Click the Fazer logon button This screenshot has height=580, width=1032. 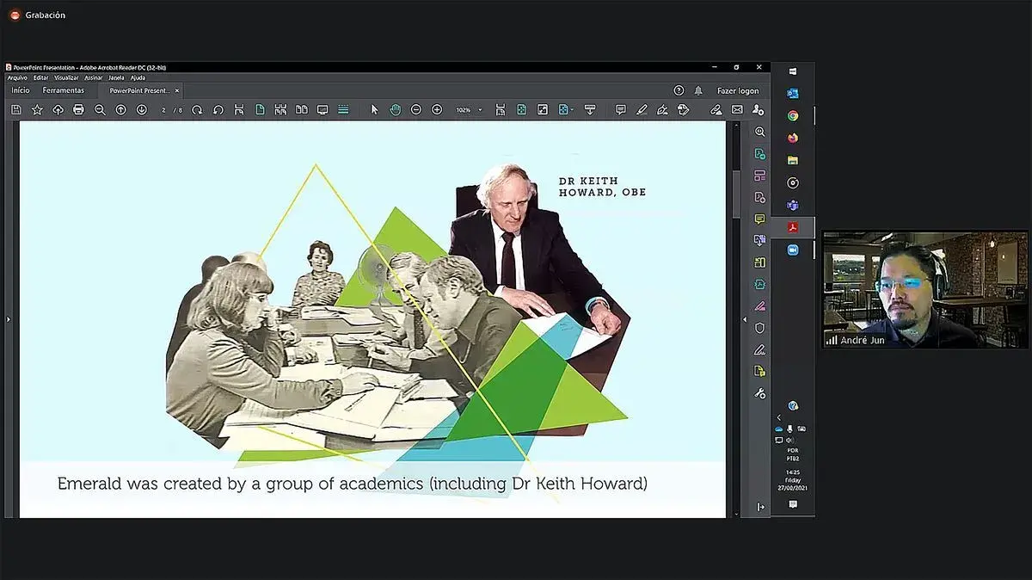pyautogui.click(x=738, y=90)
